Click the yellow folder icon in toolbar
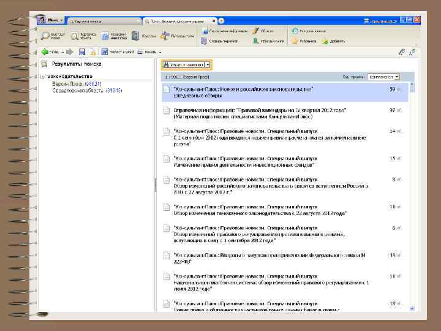 92,51
